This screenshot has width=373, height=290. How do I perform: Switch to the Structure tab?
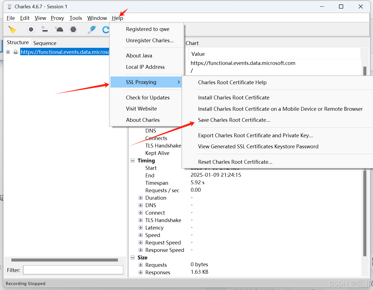click(18, 42)
